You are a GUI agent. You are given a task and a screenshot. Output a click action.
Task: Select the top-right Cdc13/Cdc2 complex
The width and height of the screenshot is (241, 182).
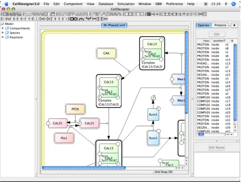[x=152, y=53]
